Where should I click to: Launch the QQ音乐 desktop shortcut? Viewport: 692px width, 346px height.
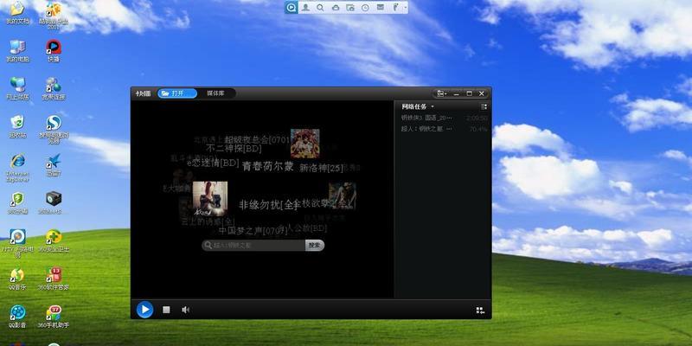(17, 279)
